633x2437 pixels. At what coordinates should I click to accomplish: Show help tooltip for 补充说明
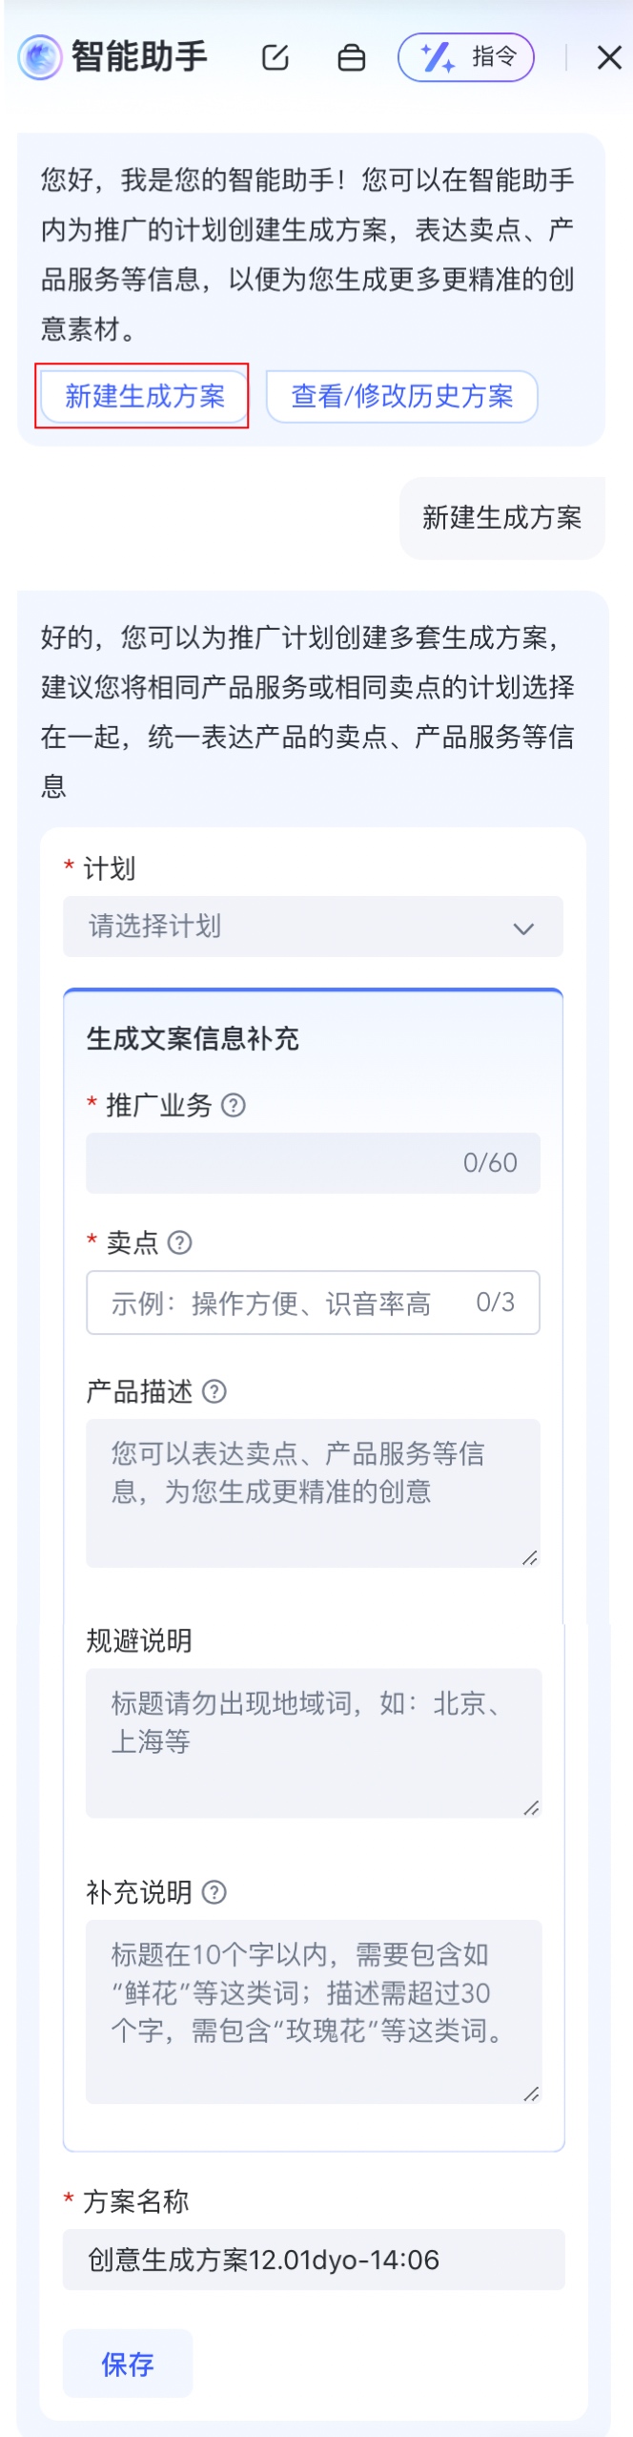click(215, 1891)
